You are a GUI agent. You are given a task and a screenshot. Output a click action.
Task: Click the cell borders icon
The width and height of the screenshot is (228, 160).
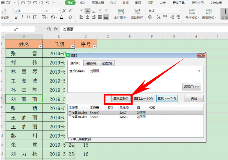click(35, 17)
